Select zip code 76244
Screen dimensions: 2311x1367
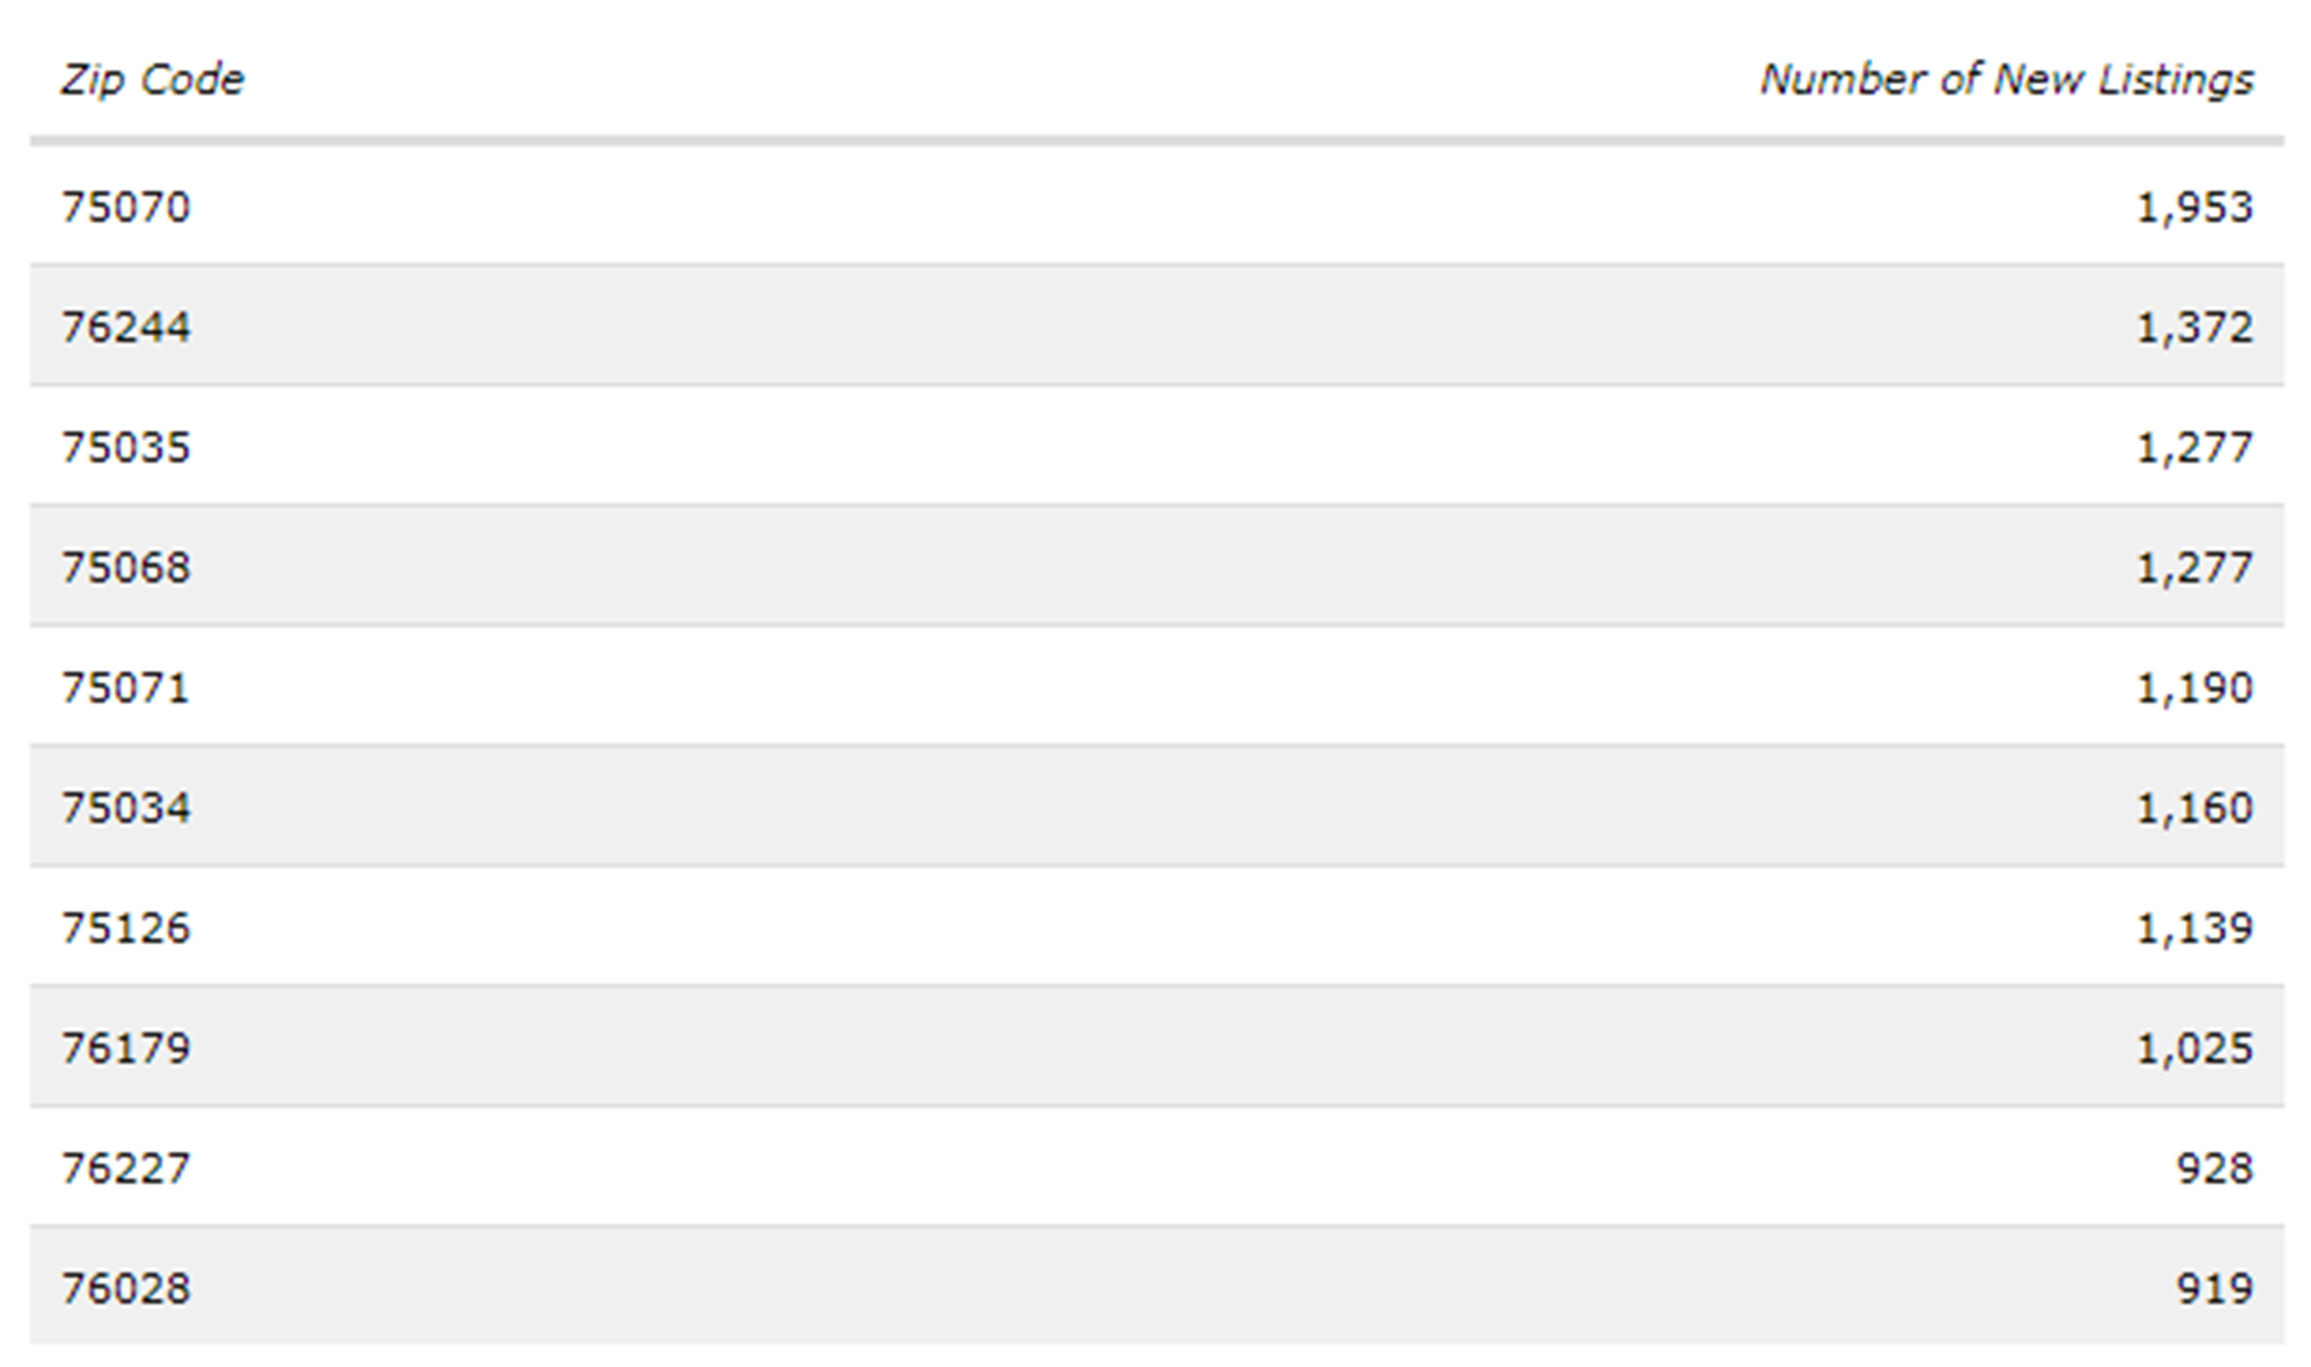[x=126, y=327]
